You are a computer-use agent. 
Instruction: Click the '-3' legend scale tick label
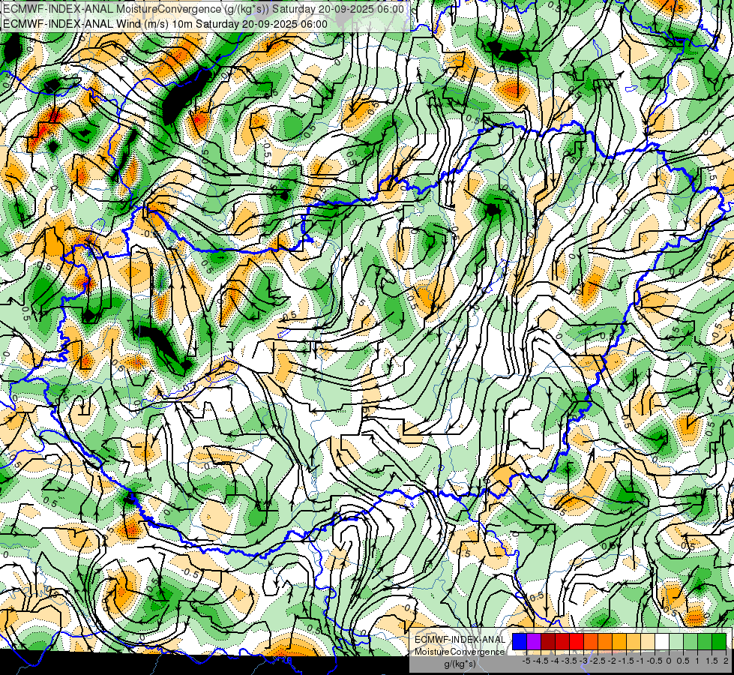583,661
